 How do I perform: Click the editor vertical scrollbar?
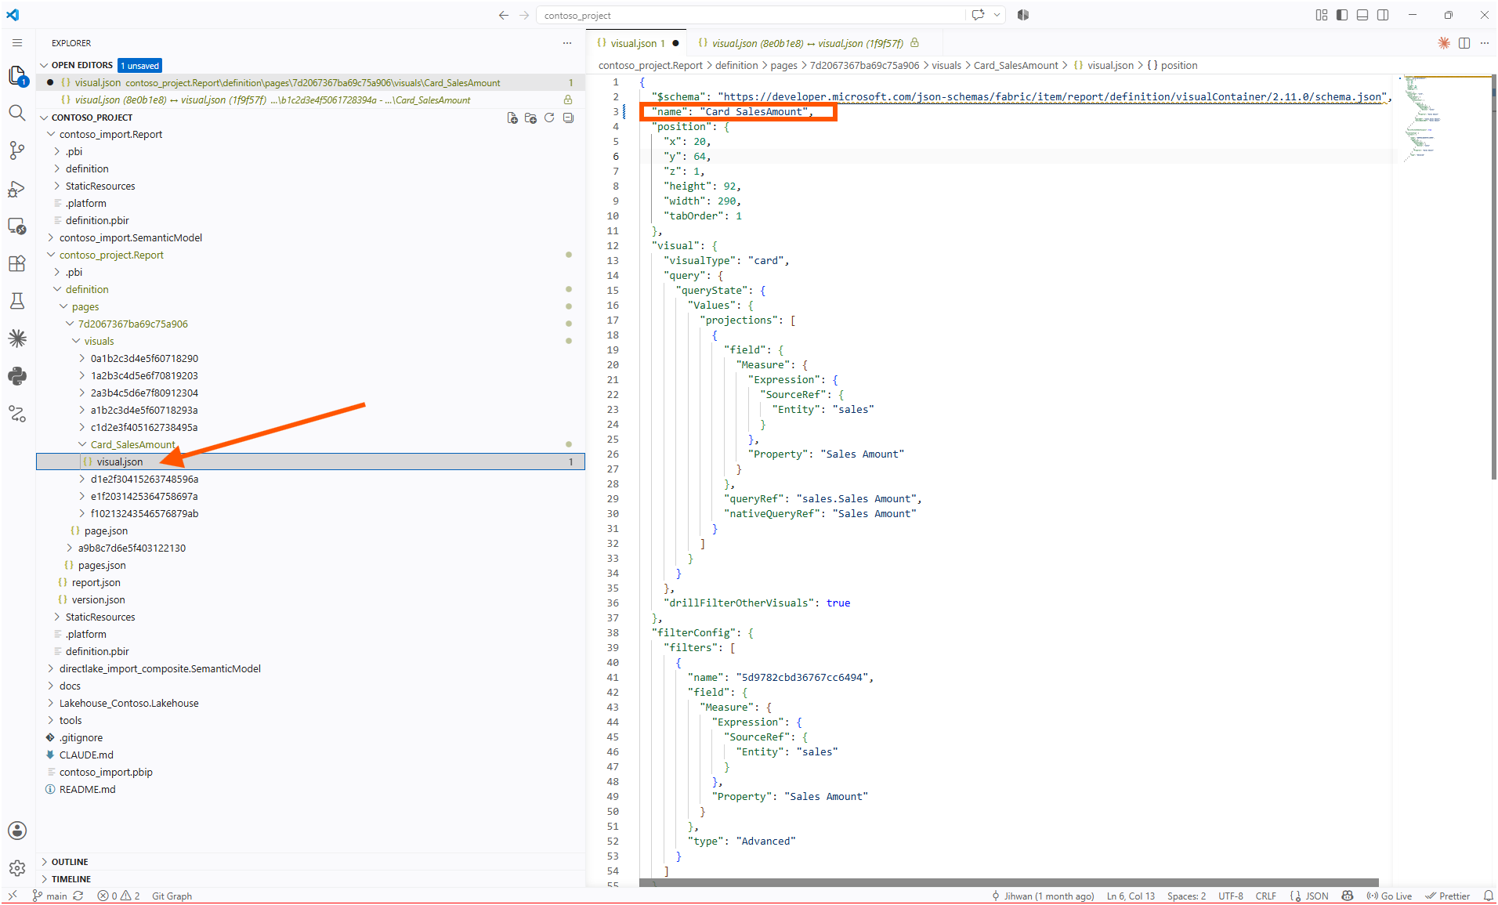click(x=1493, y=277)
